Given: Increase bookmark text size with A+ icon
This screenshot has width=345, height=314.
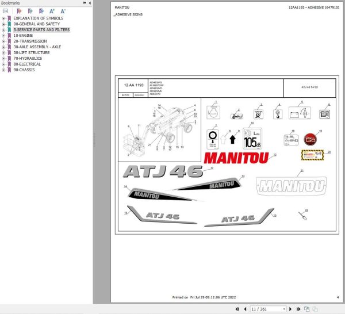Looking at the screenshot, I should point(52,11).
